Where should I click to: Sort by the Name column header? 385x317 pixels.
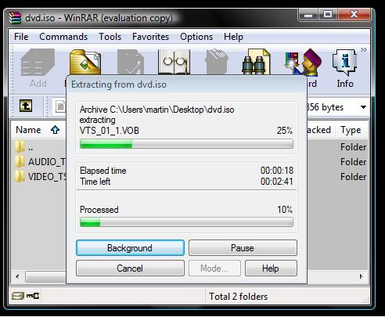38,130
